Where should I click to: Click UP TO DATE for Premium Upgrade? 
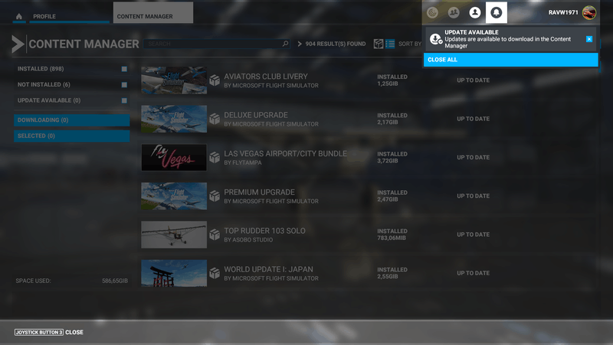[473, 196]
